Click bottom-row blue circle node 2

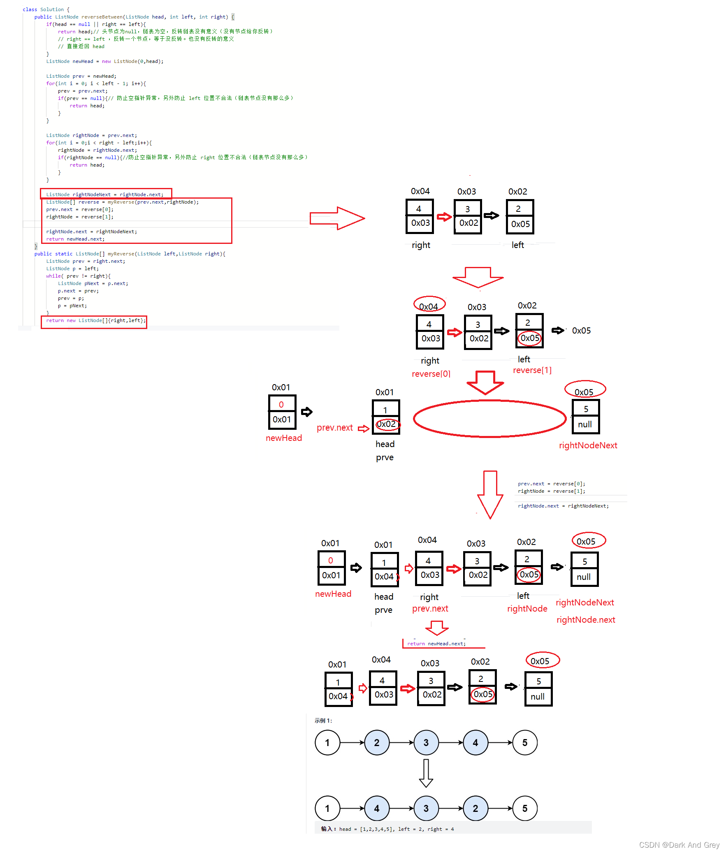pyautogui.click(x=475, y=809)
